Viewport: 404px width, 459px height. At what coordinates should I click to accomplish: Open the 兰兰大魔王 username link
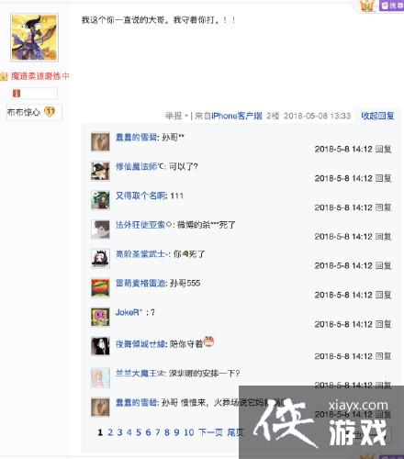136,374
